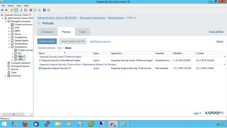Sort by the Name column header
Viewport: 227px width, 128px height.
pyautogui.click(x=65, y=53)
